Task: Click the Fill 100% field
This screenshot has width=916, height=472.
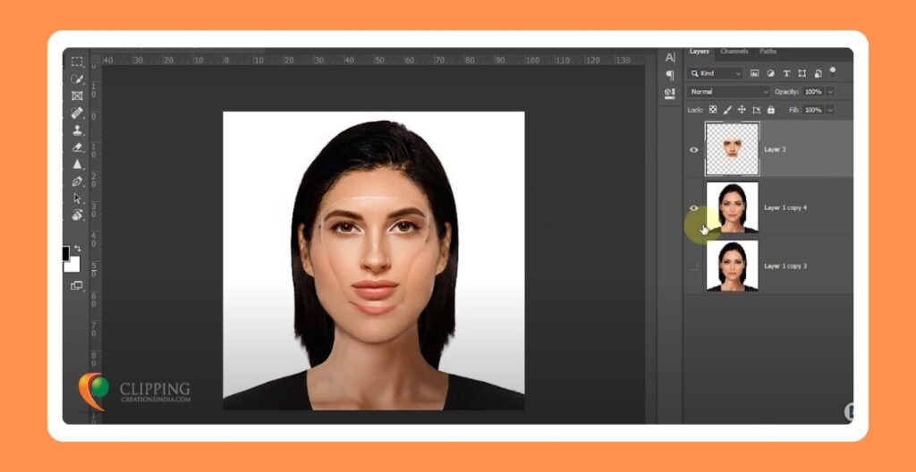Action: [x=813, y=110]
